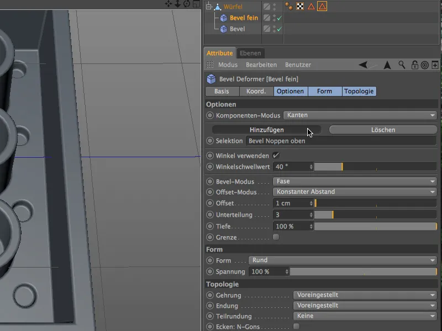Open the Benutzer menu
442x331 pixels.
(x=298, y=65)
